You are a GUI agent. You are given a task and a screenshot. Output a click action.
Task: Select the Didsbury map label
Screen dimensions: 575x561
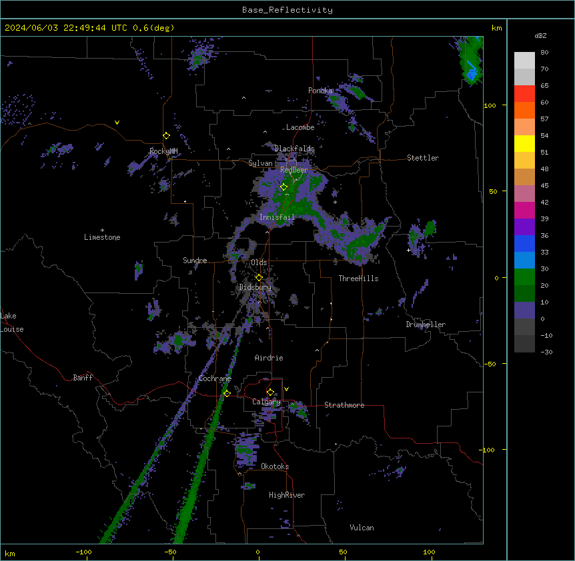[x=255, y=287]
